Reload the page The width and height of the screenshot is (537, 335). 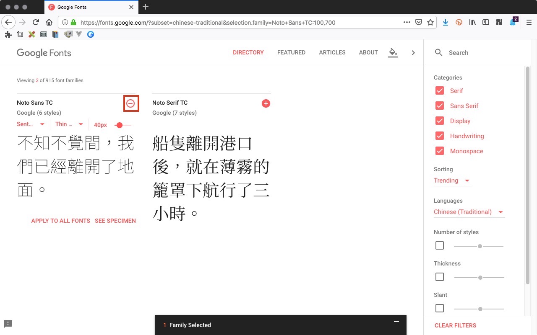tap(36, 22)
